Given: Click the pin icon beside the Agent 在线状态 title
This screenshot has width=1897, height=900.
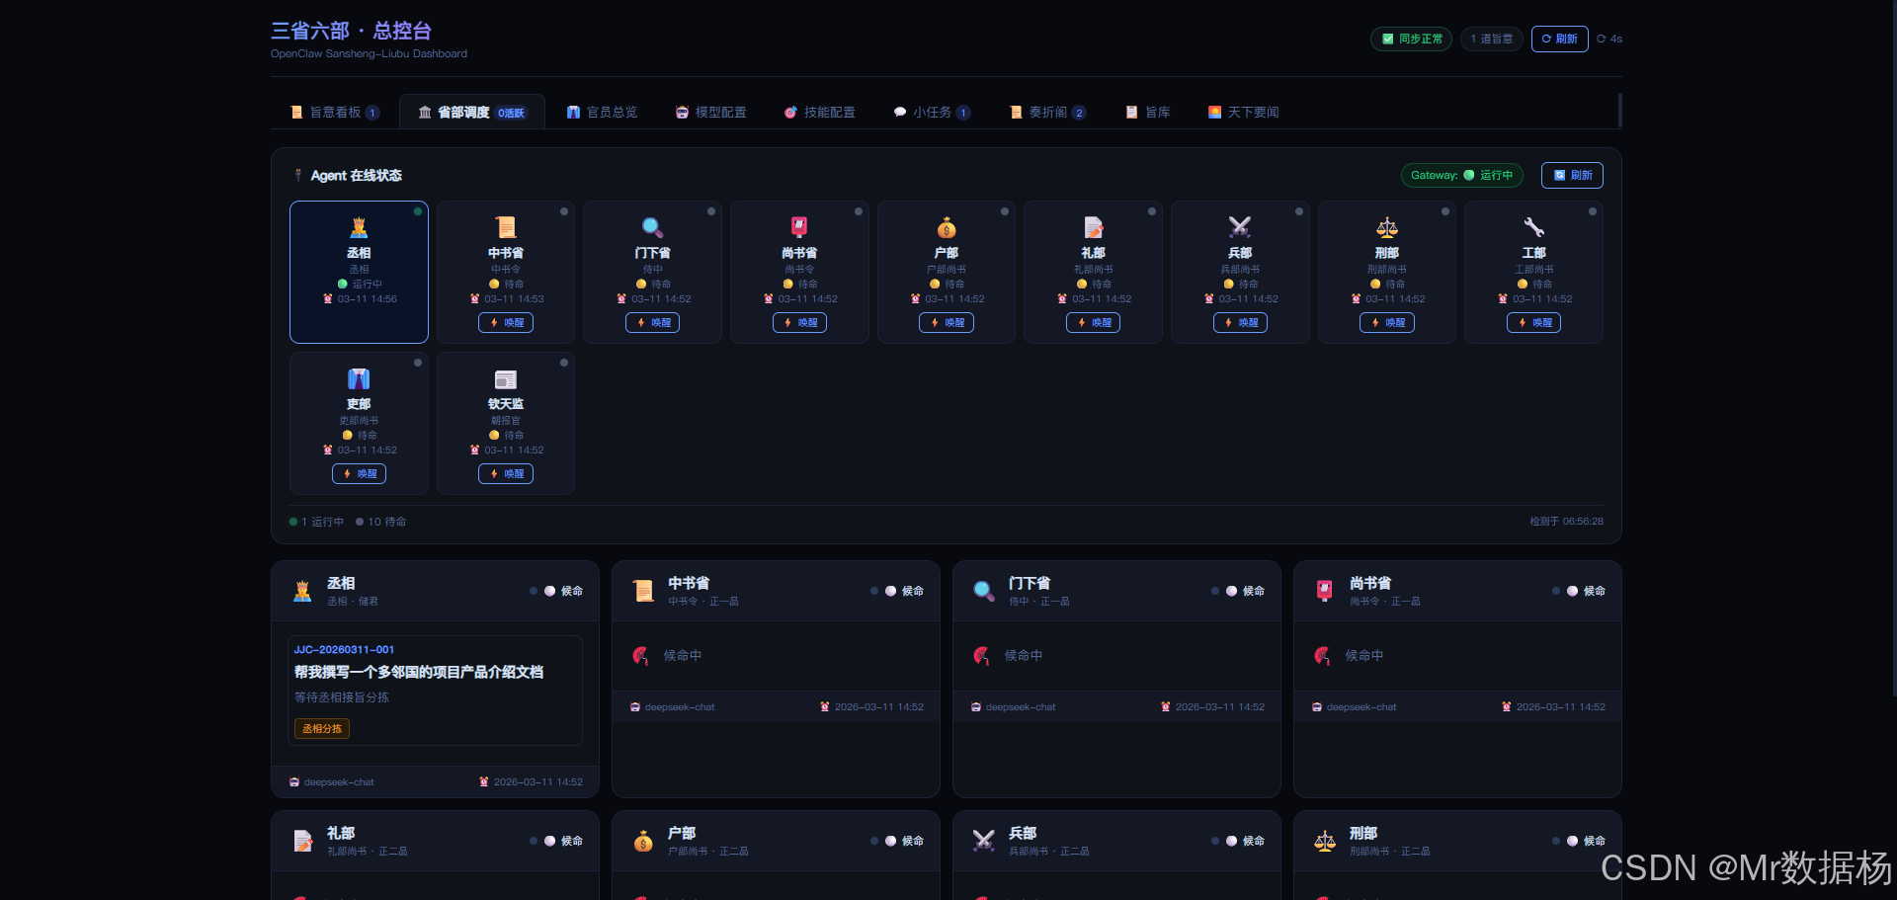Looking at the screenshot, I should coord(298,175).
